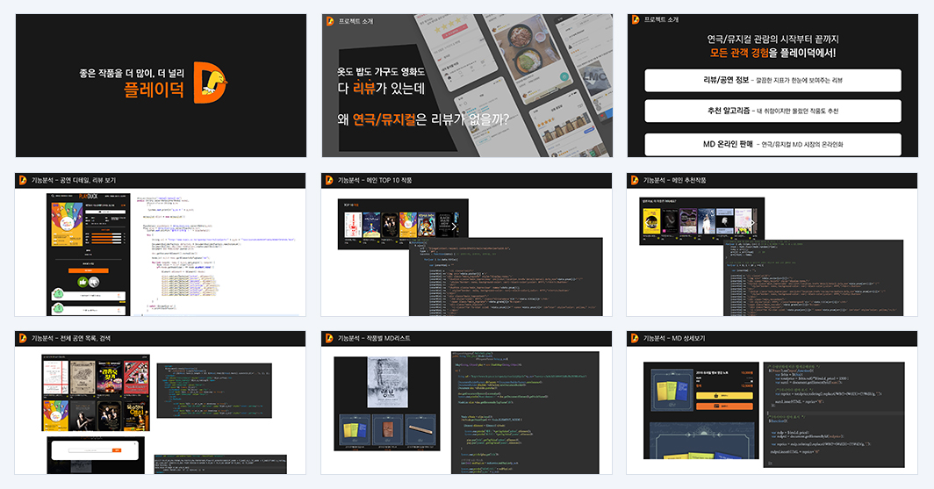Click the next arrow in TOP 10 carousel
Image resolution: width=934 pixels, height=489 pixels.
[455, 226]
